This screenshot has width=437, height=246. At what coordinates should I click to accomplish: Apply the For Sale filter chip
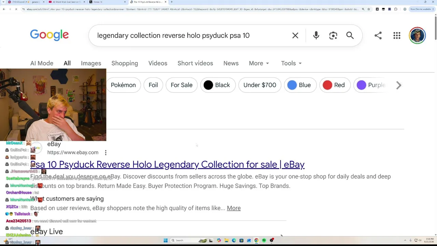click(x=182, y=85)
